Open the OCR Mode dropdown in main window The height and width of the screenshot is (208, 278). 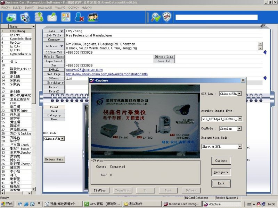pyautogui.click(x=63, y=139)
